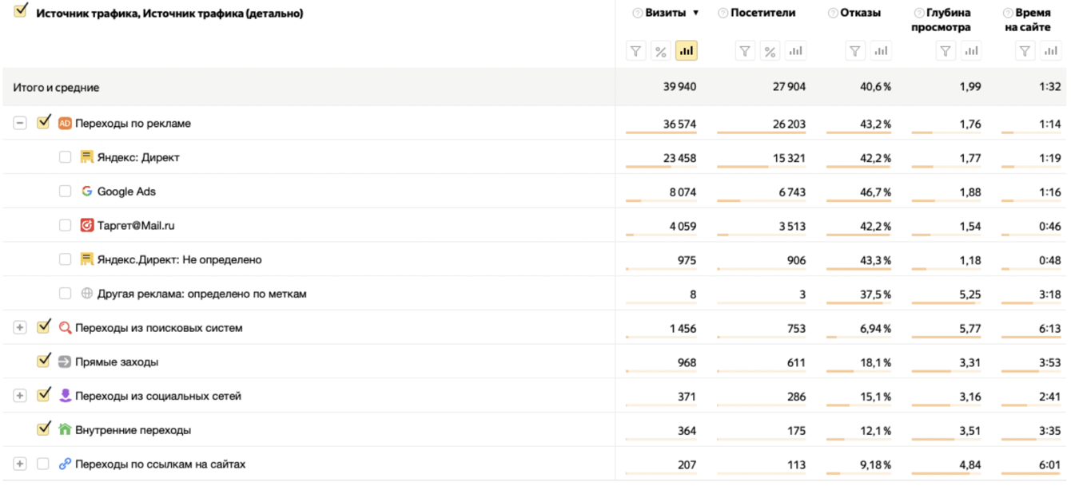Screen dimensions: 1071x490
Task: Tick the Google Ads row checkbox
Action: point(65,192)
